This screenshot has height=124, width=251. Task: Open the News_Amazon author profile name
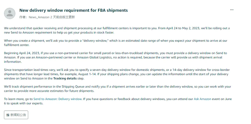(39, 17)
